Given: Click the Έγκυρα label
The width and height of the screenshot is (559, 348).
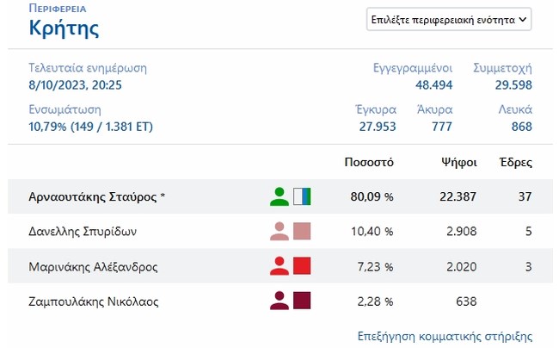Looking at the screenshot, I should point(376,109).
